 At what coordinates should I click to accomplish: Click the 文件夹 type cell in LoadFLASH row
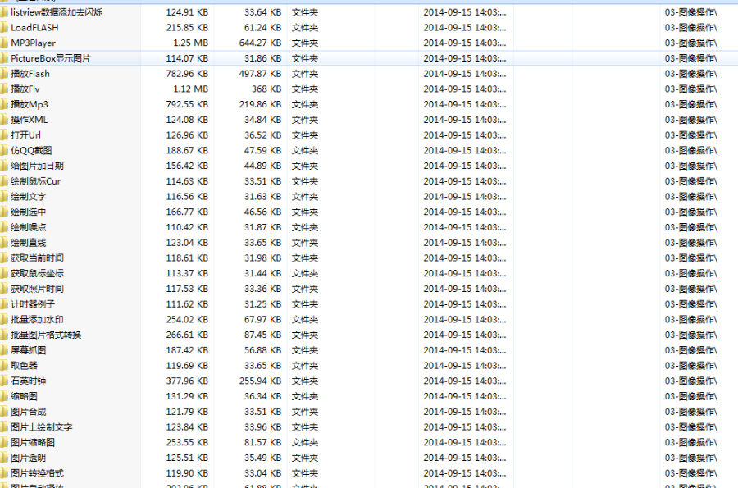[x=305, y=28]
